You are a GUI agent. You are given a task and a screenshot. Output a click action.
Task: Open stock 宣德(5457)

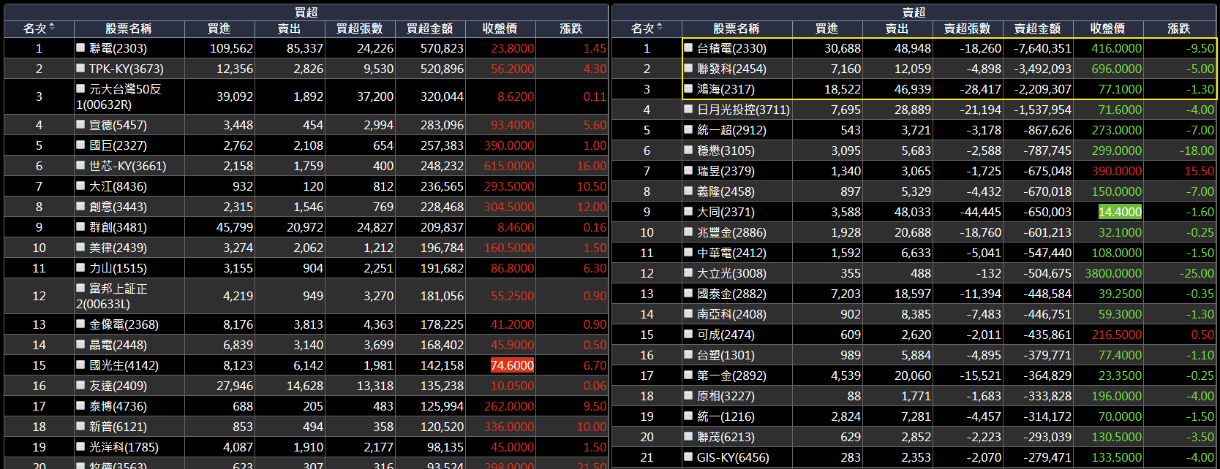tap(118, 125)
